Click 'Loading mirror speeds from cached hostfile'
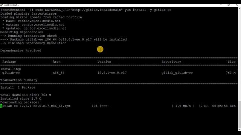Screen dimensions: 241x135 coord(41,17)
